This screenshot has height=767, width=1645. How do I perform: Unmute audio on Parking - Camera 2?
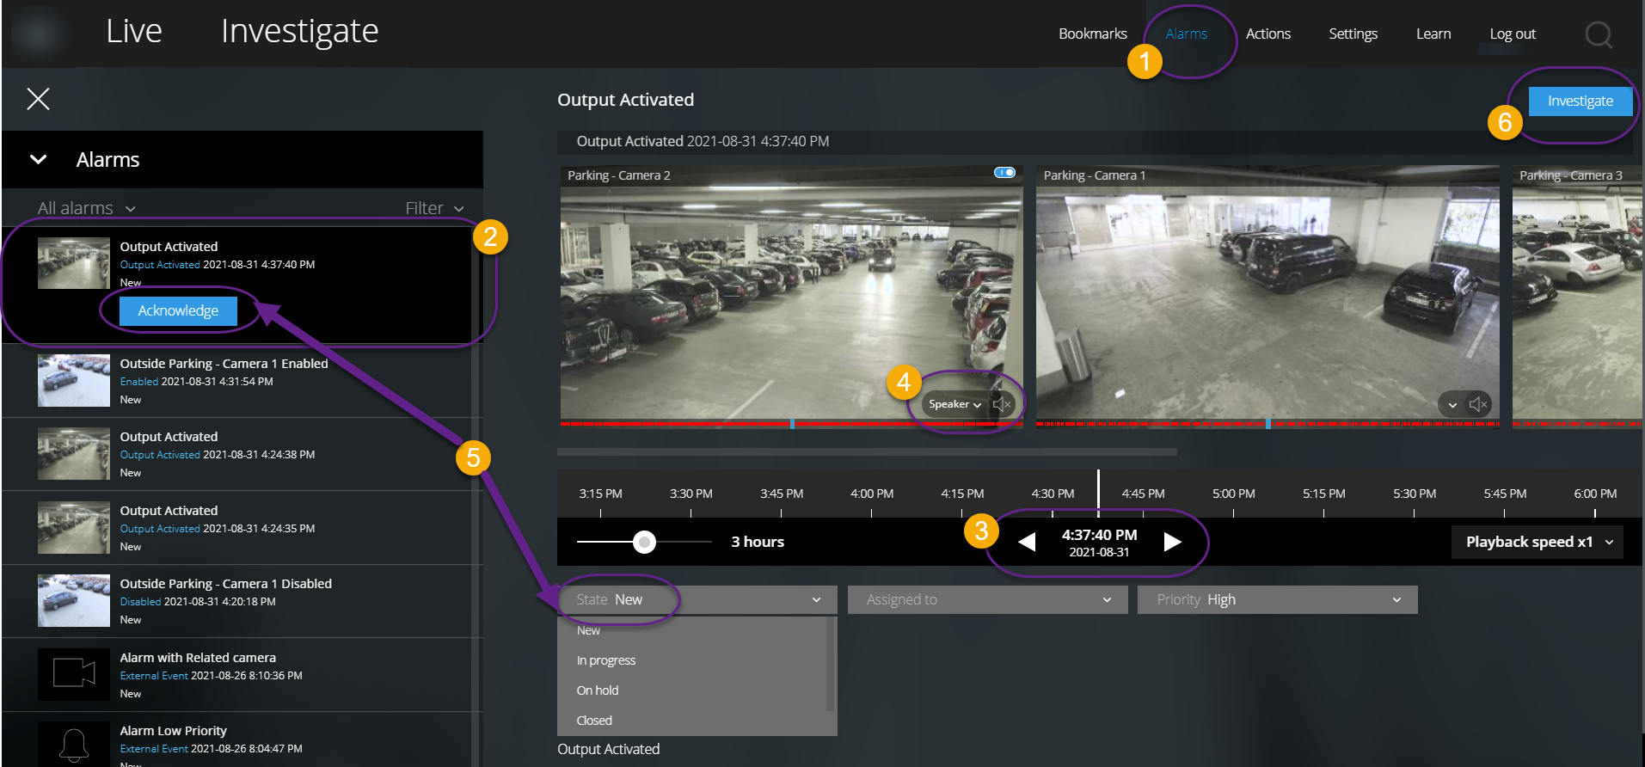[x=1002, y=404]
